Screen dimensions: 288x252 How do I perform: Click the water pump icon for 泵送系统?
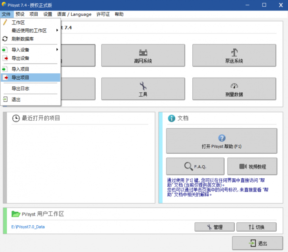click(234, 53)
